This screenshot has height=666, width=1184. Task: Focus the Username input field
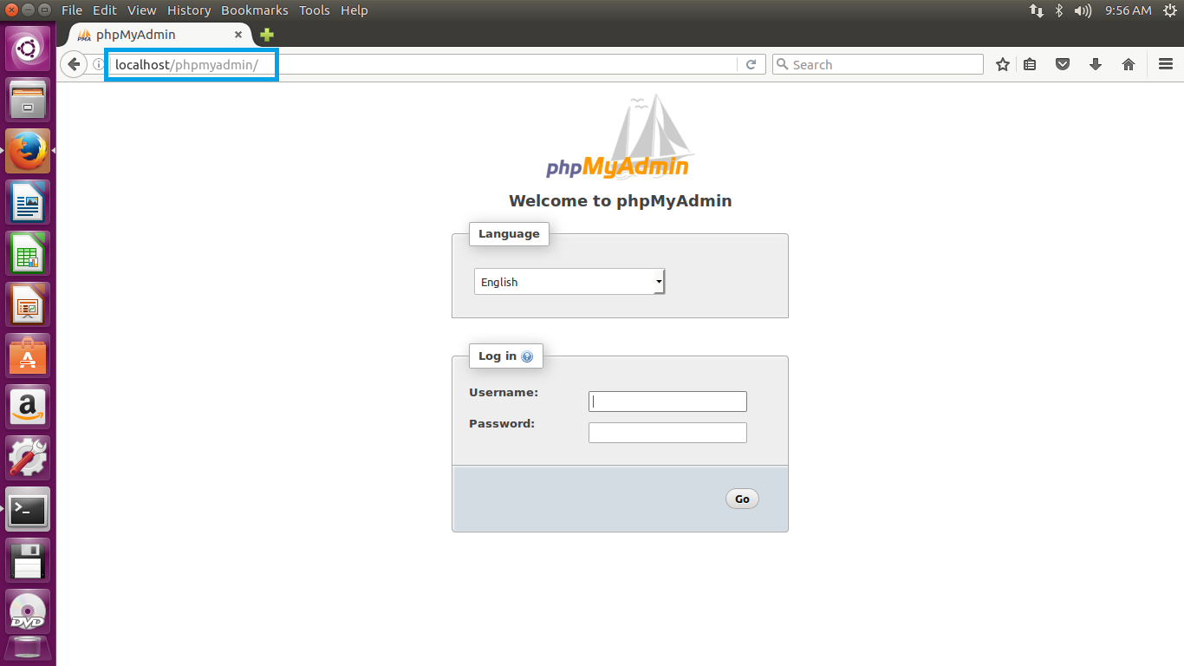tap(667, 402)
